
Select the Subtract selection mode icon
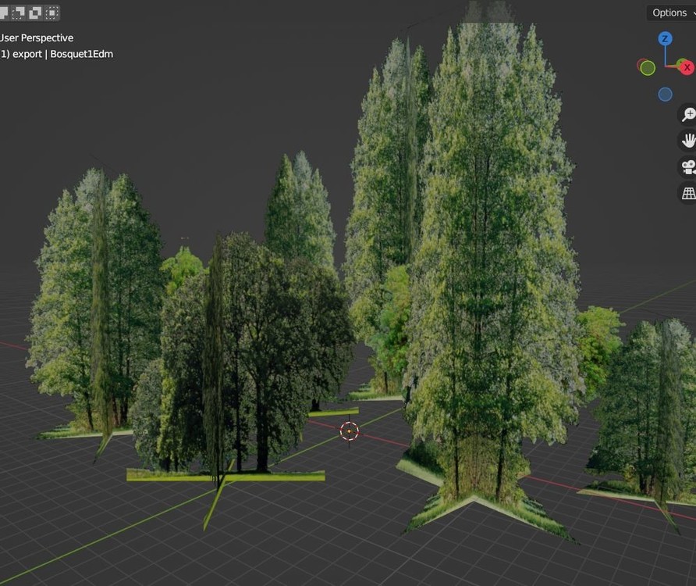click(x=18, y=13)
